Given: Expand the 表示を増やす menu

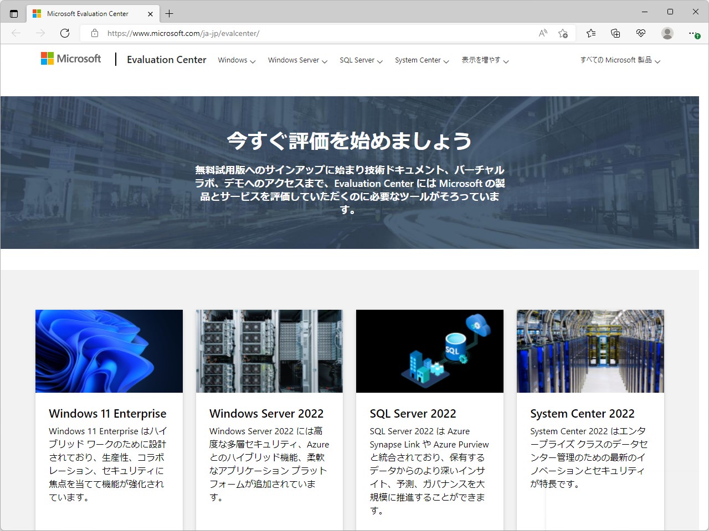Looking at the screenshot, I should [484, 60].
